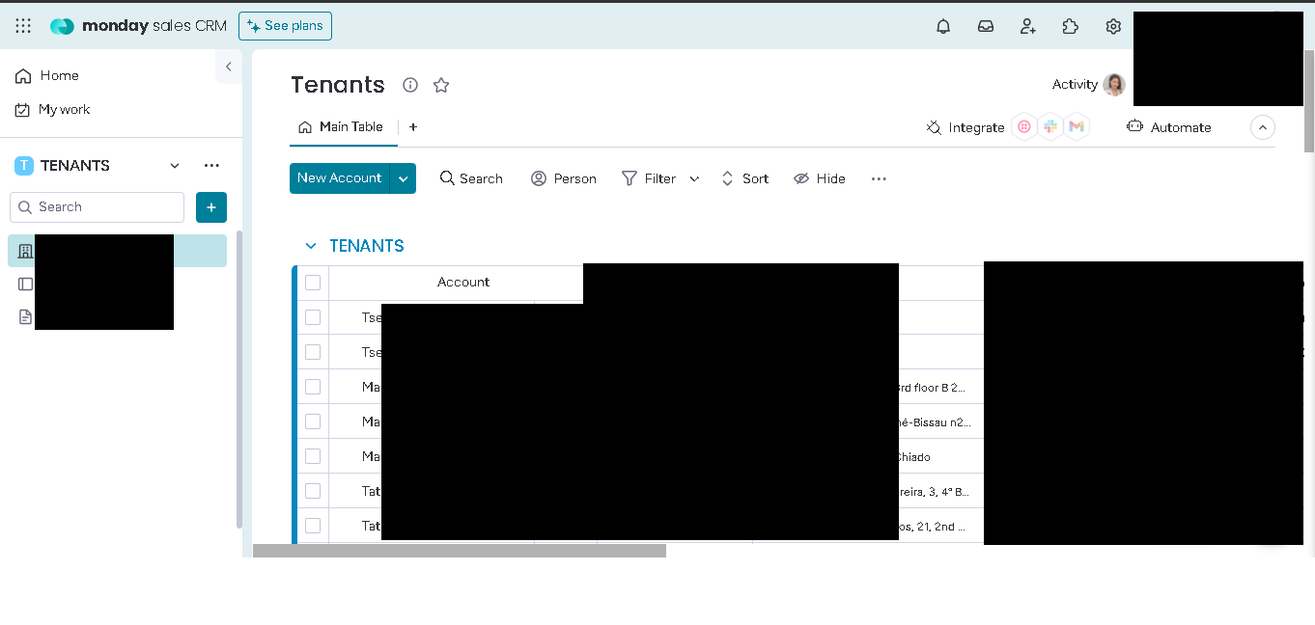Click the Gmail integration hexagon icon
The width and height of the screenshot is (1315, 625).
(1077, 127)
